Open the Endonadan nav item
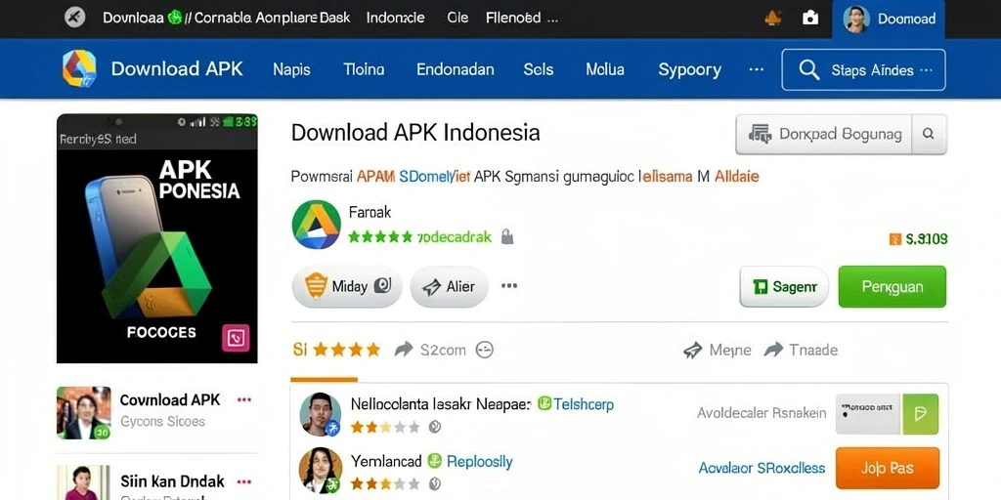This screenshot has width=1001, height=500. point(456,69)
